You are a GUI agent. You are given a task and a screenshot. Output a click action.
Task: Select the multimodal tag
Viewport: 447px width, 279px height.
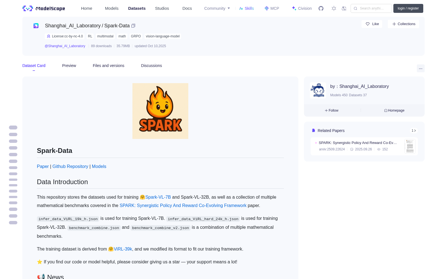coord(105,36)
